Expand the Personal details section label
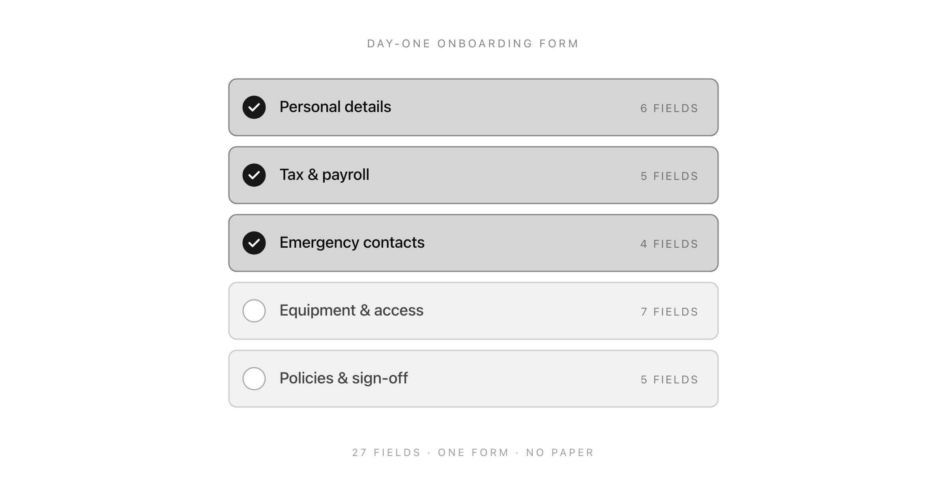The width and height of the screenshot is (947, 497). (335, 107)
